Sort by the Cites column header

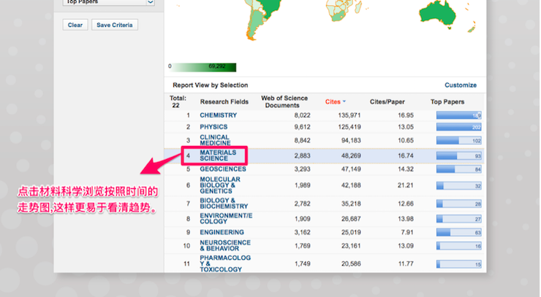(x=335, y=101)
